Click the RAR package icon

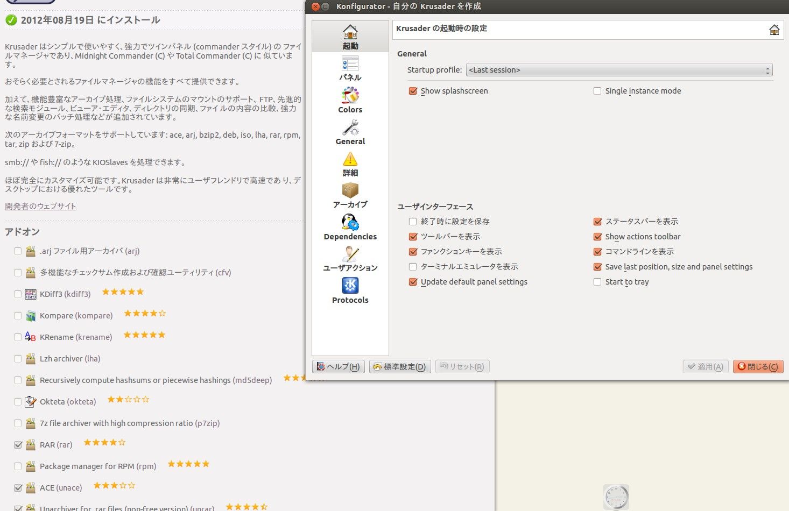coord(31,445)
